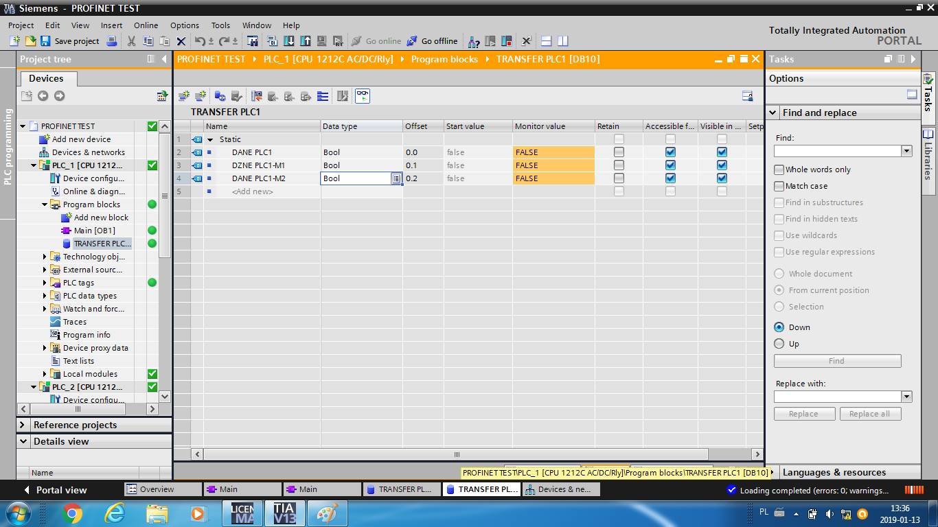This screenshot has height=527, width=938.
Task: Open Windows file explorer from taskbar
Action: tap(157, 513)
